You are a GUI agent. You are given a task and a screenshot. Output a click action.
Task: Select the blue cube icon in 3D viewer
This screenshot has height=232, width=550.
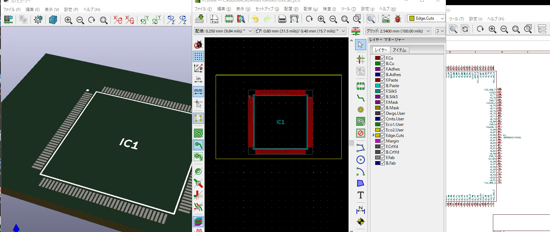53,20
